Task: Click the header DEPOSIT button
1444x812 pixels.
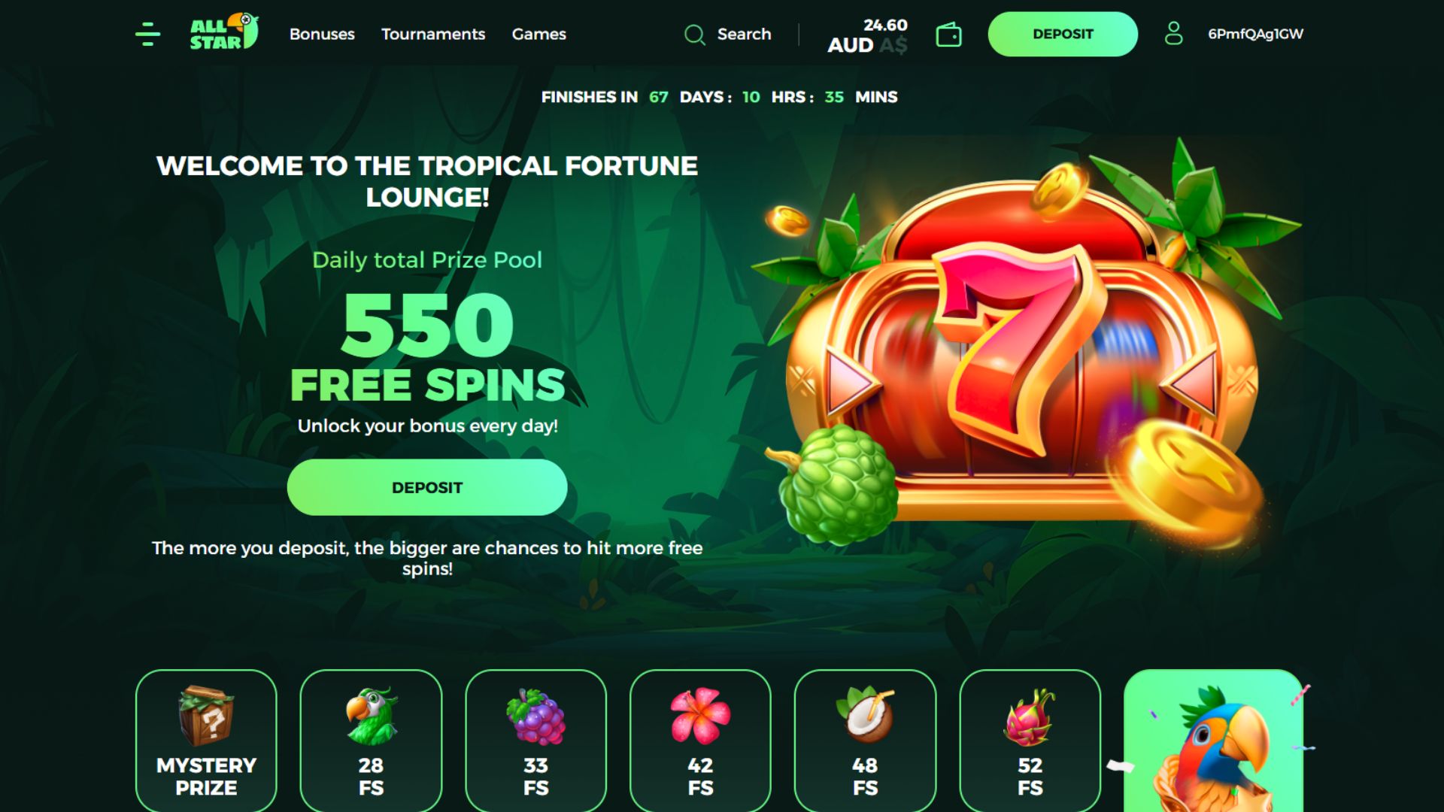Action: (1063, 34)
